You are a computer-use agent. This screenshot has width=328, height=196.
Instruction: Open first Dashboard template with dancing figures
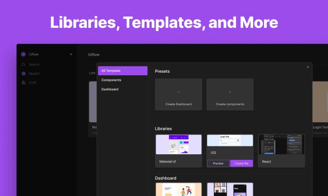179,189
